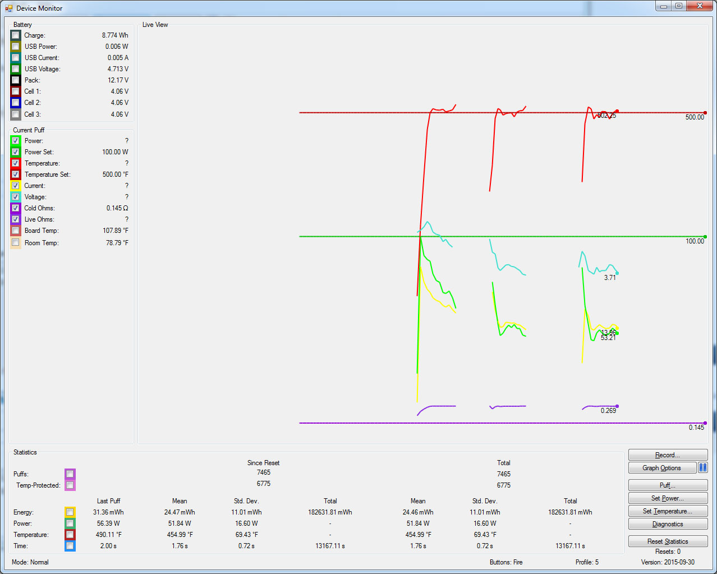
Task: Enable the Board Temp checkbox
Action: [x=16, y=231]
